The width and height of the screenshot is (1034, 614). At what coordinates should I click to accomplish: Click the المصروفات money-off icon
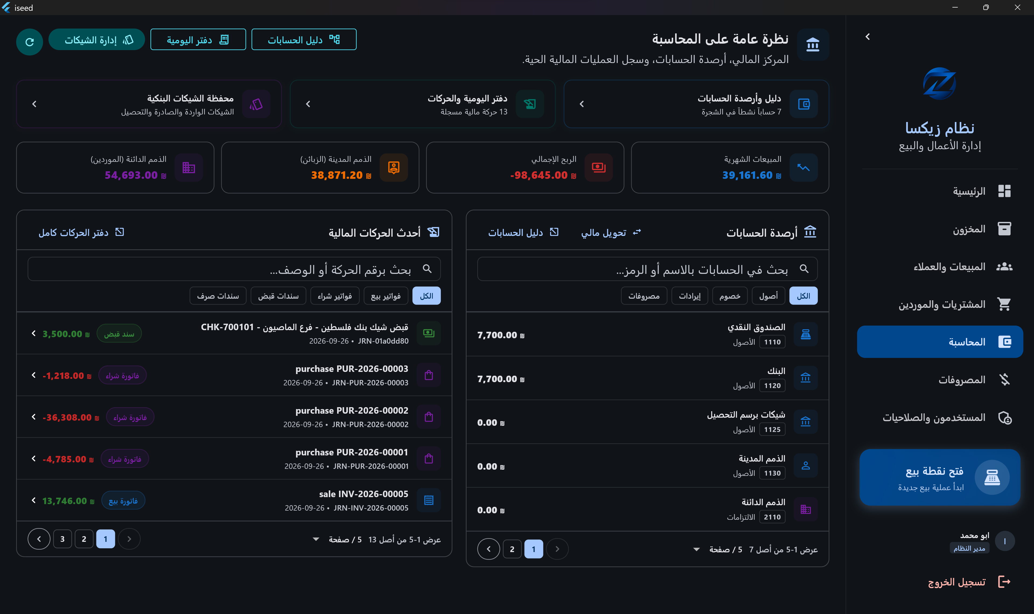(1004, 379)
